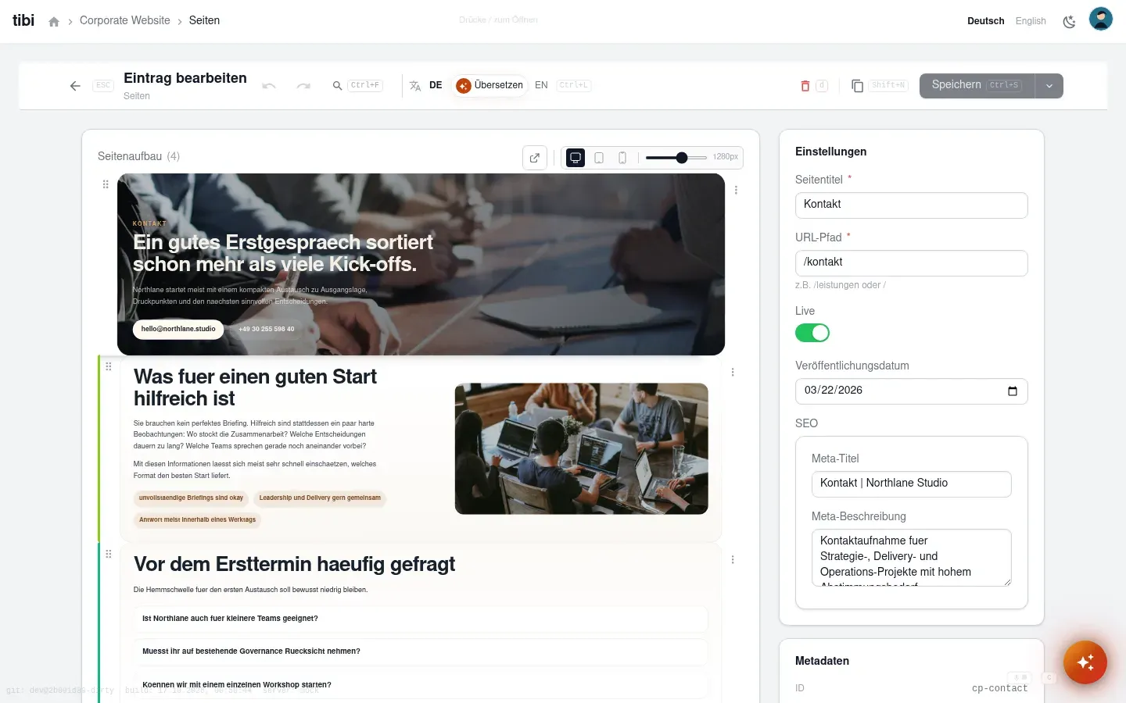The width and height of the screenshot is (1126, 703).
Task: Delete the entry with the trash icon
Action: (805, 86)
